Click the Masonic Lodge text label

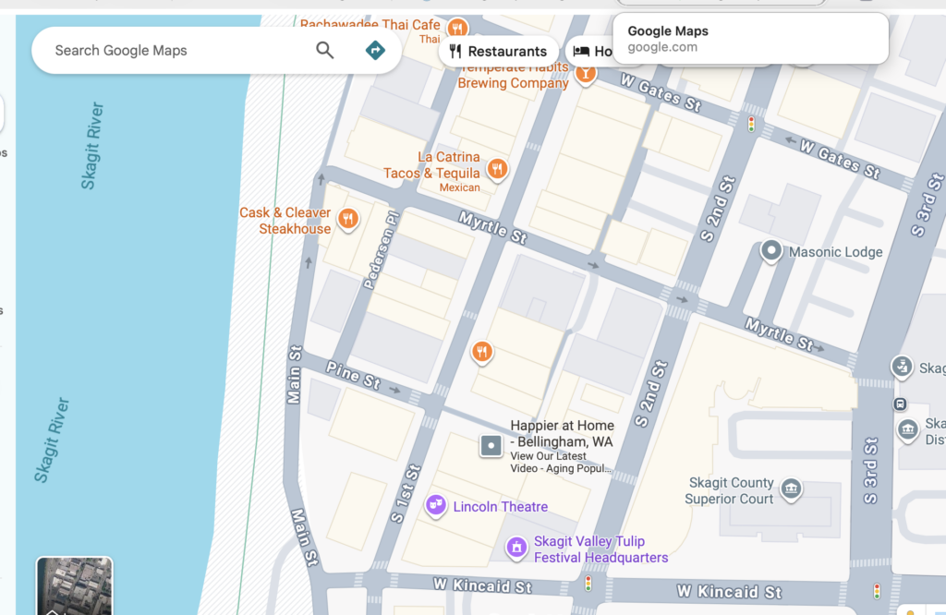pos(836,252)
